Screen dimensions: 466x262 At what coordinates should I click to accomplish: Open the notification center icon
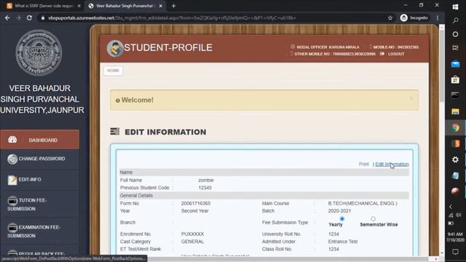point(455,252)
